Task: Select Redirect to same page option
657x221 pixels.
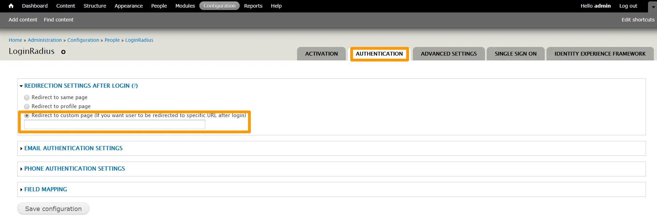Action: coord(27,98)
